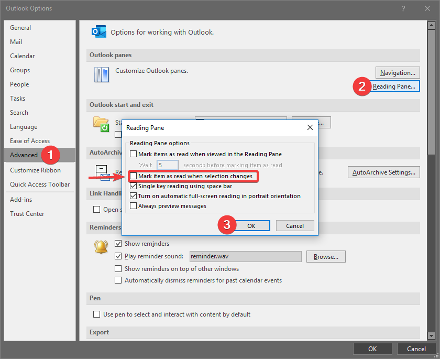Open the Search options category
Viewport: 440px width, 359px height.
40,113
